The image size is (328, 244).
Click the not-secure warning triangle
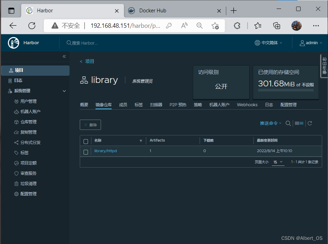[55, 26]
